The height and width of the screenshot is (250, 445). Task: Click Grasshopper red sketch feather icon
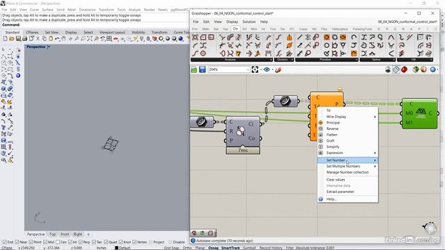[x=278, y=69]
